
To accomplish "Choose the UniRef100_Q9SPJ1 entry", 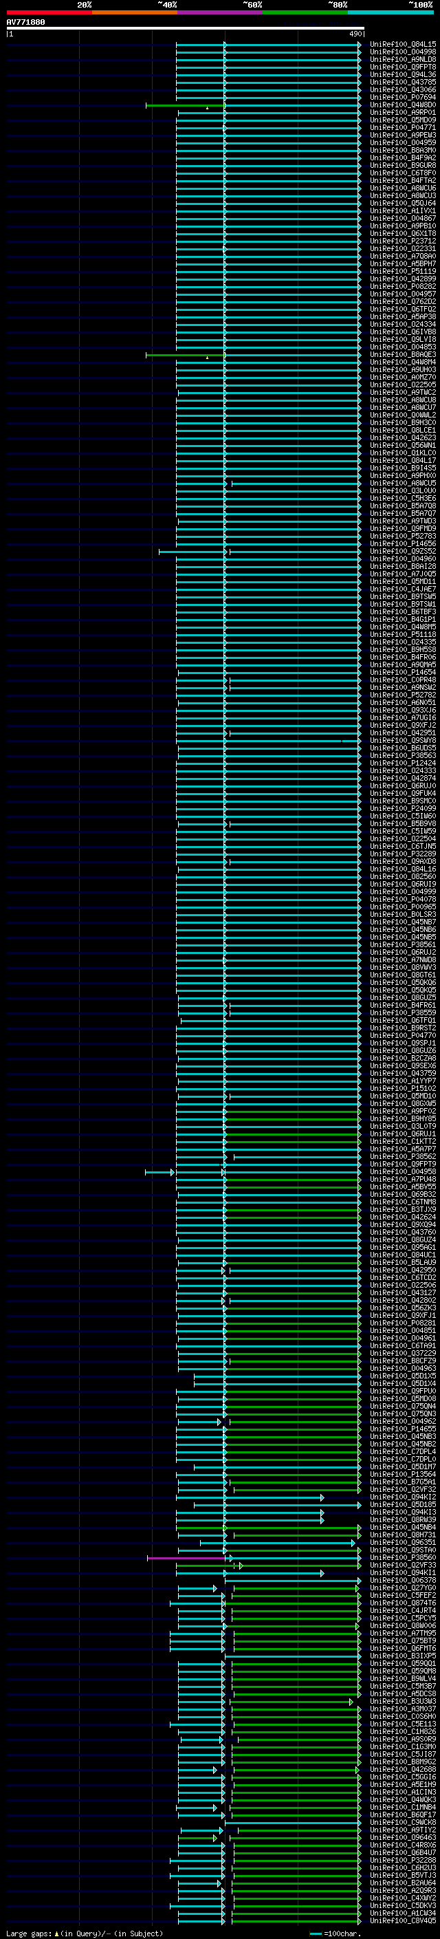I will [x=403, y=1043].
